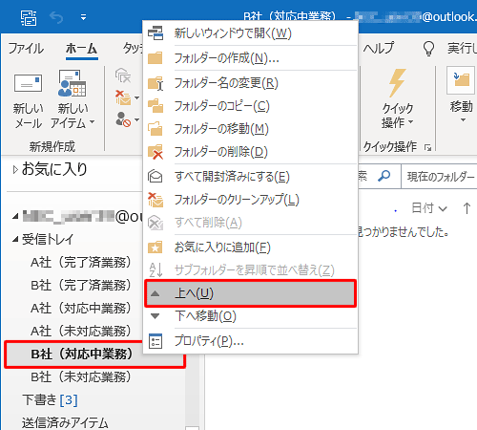477x430 pixels.
Task: Switch to the ホーム ribbon tab
Action: [82, 49]
